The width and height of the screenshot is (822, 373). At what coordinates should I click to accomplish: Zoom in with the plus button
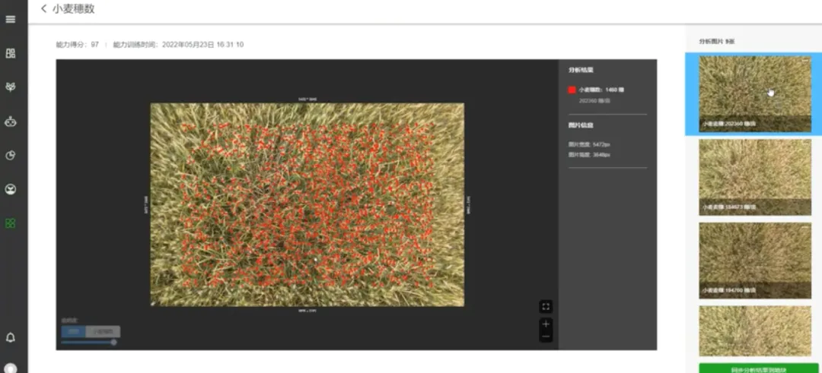point(546,324)
